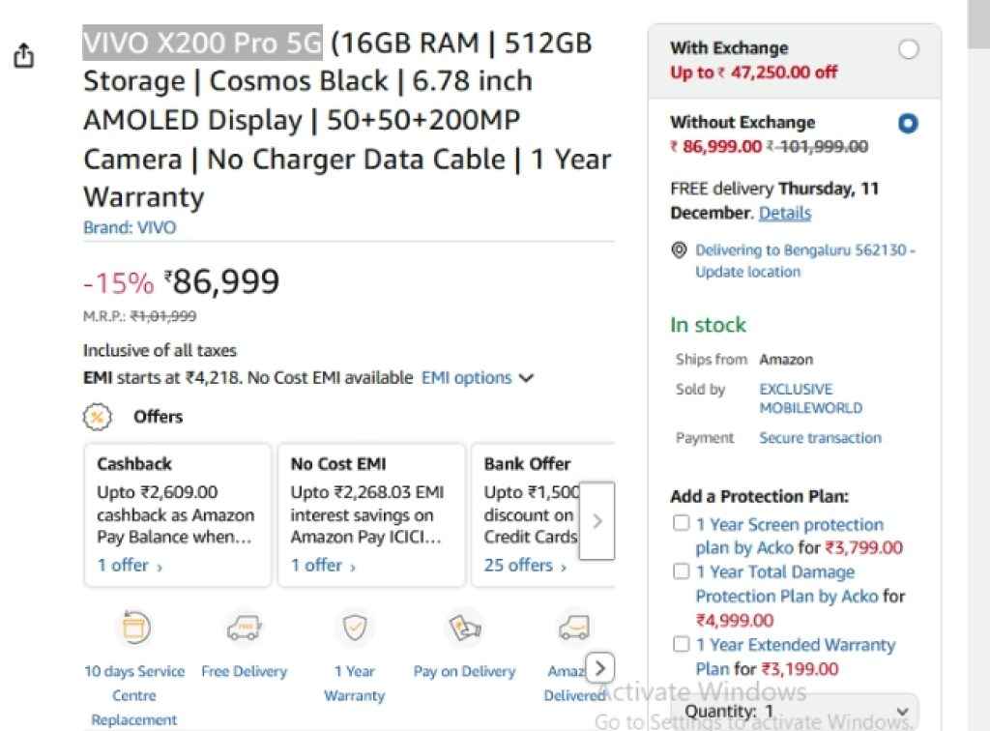Select the With Exchange radio option
Viewport: 990px width, 731px height.
[908, 49]
